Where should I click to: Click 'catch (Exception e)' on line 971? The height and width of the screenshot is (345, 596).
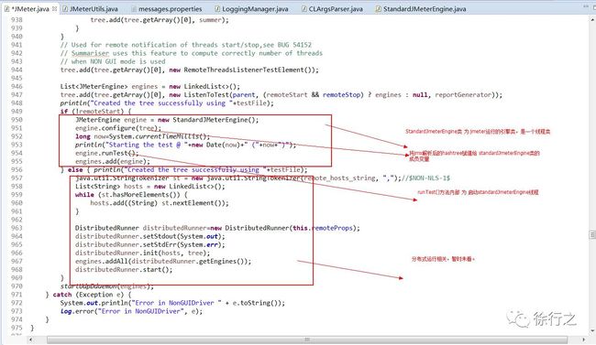pos(88,295)
